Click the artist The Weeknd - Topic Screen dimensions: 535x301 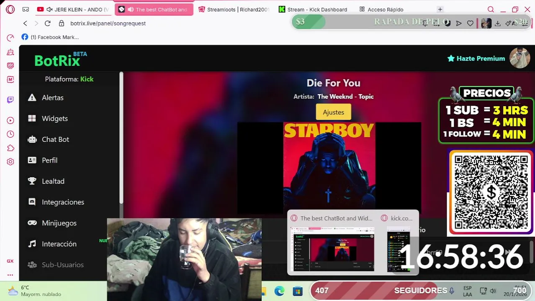pyautogui.click(x=345, y=97)
